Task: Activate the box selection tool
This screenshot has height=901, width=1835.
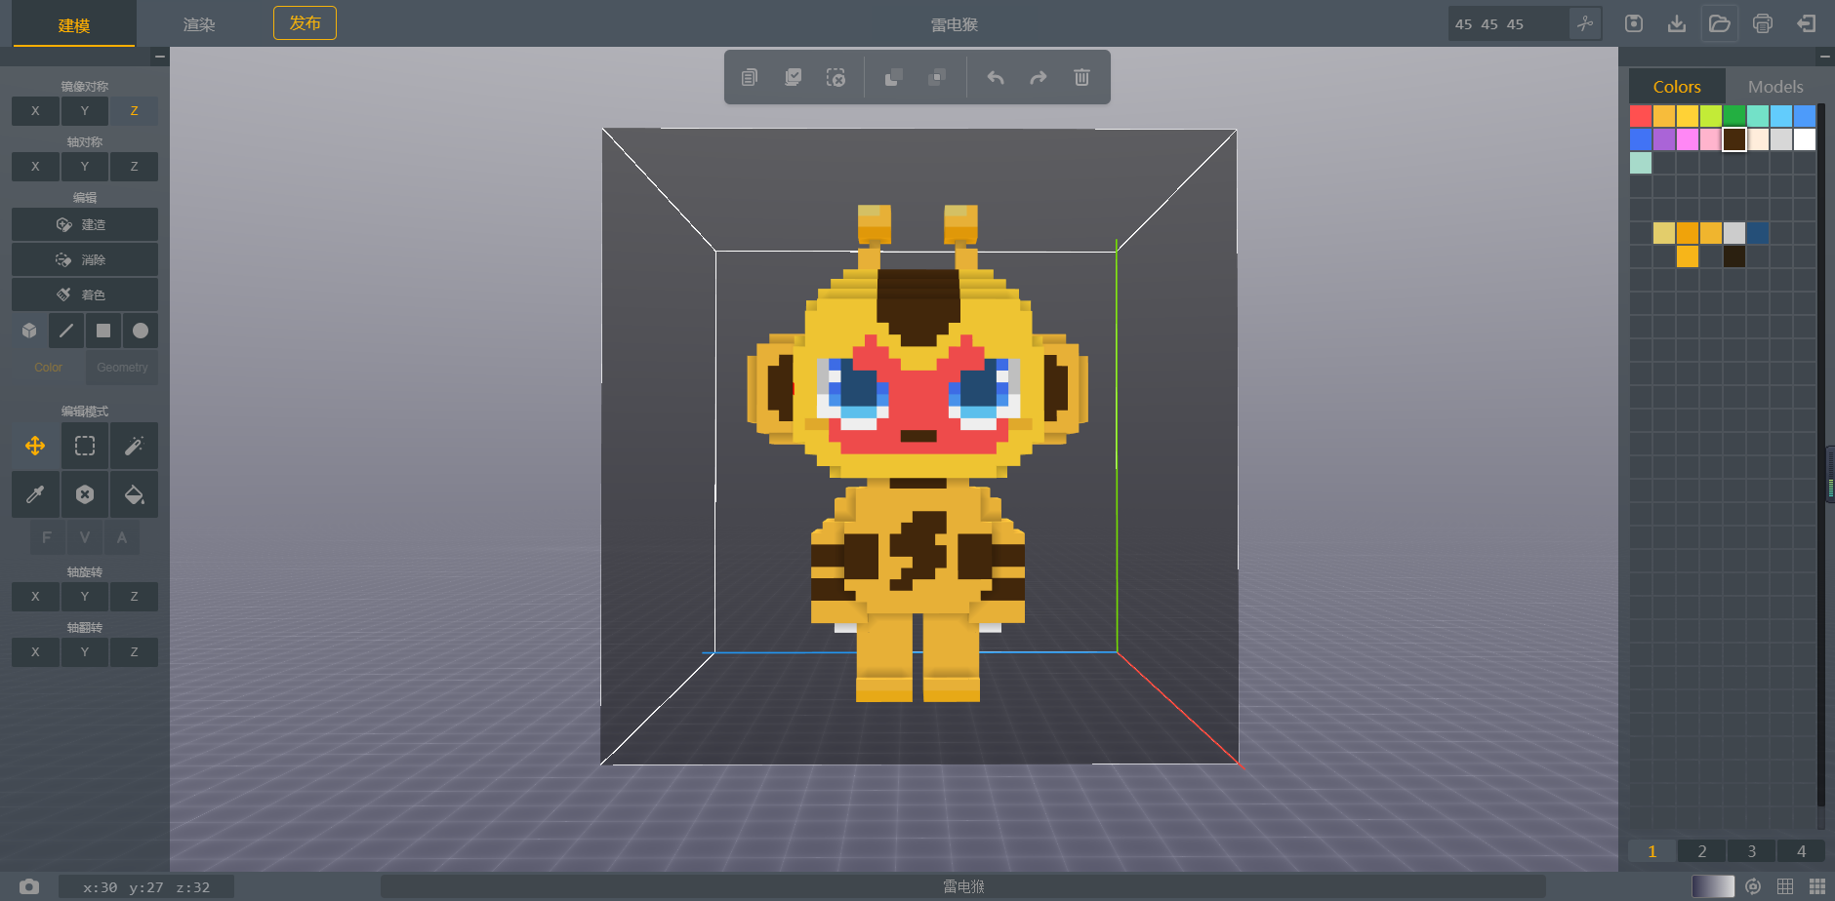Action: [x=85, y=446]
